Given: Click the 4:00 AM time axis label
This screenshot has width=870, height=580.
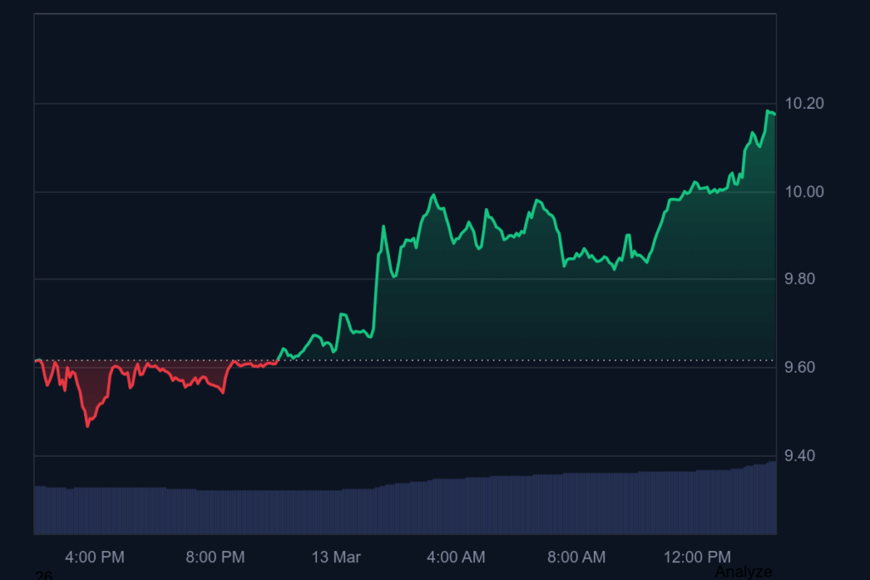Looking at the screenshot, I should [x=456, y=557].
